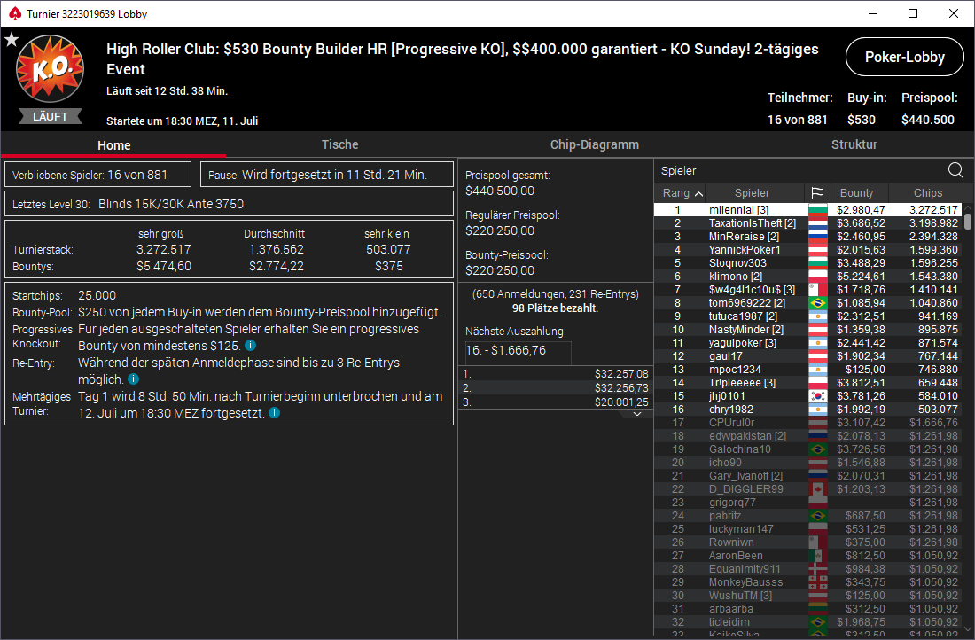Select eliminated player ticleidim
The width and height of the screenshot is (975, 640).
[807, 622]
